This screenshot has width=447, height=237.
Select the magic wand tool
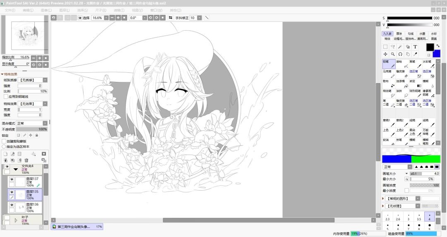[400, 47]
